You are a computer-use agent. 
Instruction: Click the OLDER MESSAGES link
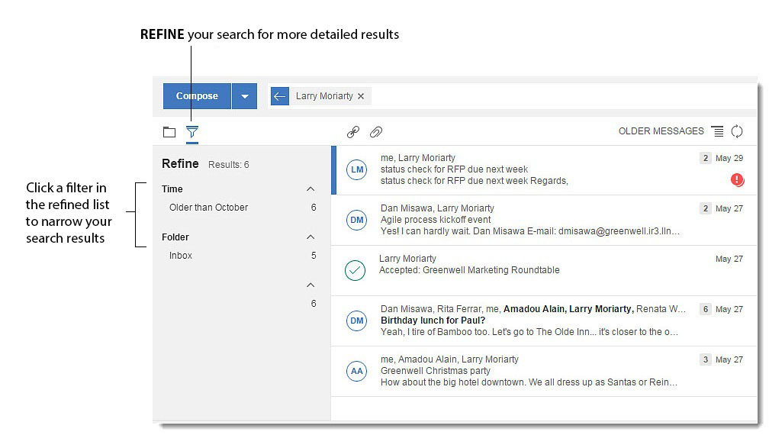pos(661,131)
